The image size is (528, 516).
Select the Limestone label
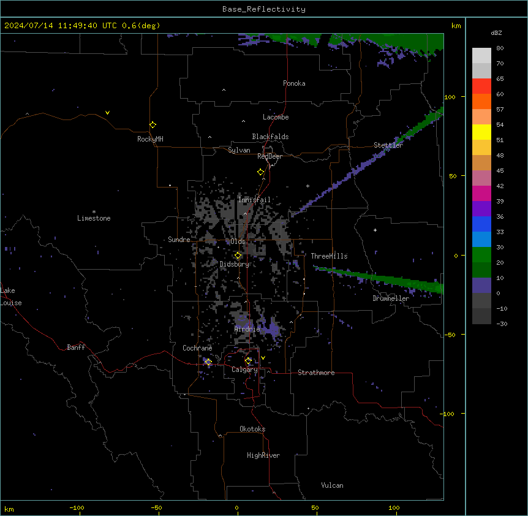[x=94, y=218]
